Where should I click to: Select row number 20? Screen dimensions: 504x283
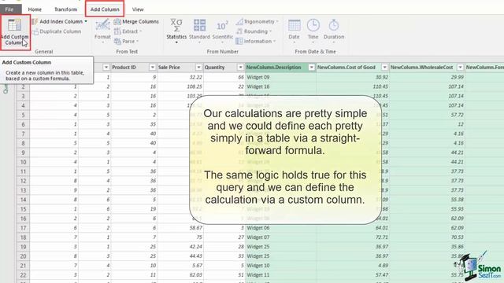[x=23, y=256]
